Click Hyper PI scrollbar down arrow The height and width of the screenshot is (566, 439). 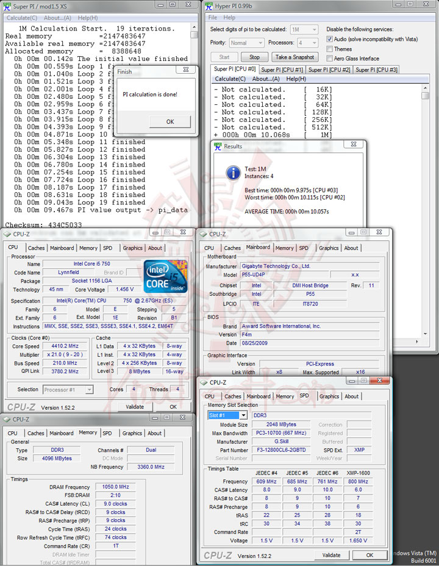(x=426, y=334)
